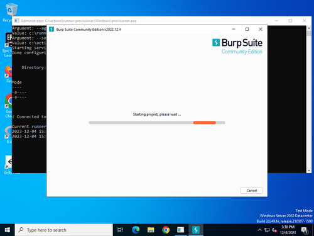Open volume tray icon
Viewport: 314px width, 236px height.
[274, 230]
